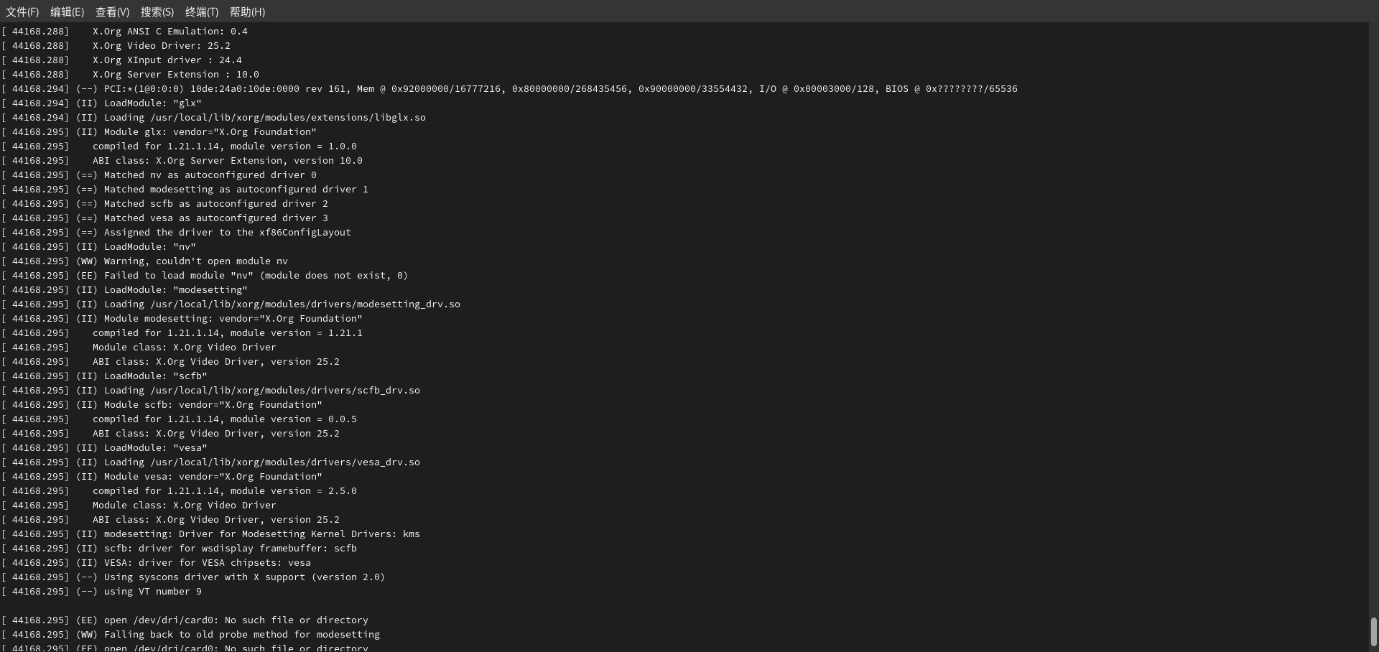Click the 'X.Org XInput driver : 24.4' line
The height and width of the screenshot is (652, 1379).
click(167, 60)
